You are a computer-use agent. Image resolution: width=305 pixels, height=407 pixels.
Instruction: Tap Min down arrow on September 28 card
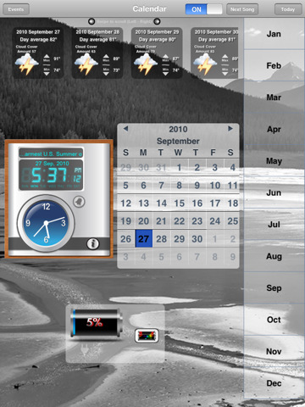click(x=106, y=74)
